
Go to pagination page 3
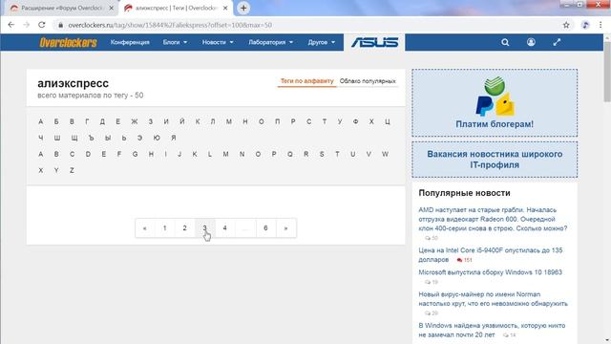tap(204, 228)
